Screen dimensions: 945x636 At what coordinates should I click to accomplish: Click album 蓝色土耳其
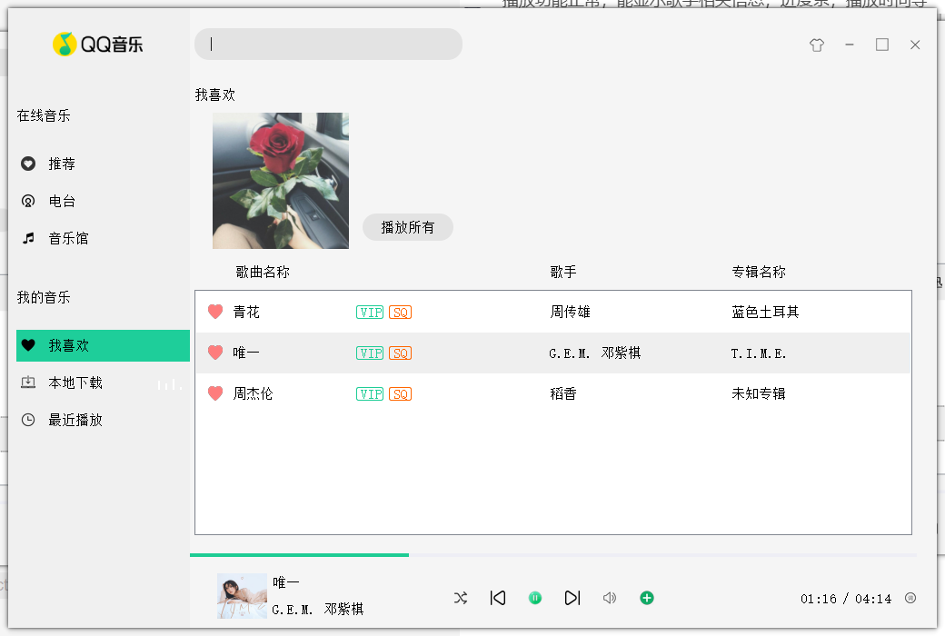click(x=765, y=312)
